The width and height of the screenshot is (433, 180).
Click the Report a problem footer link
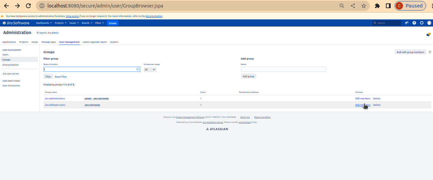click(x=262, y=117)
